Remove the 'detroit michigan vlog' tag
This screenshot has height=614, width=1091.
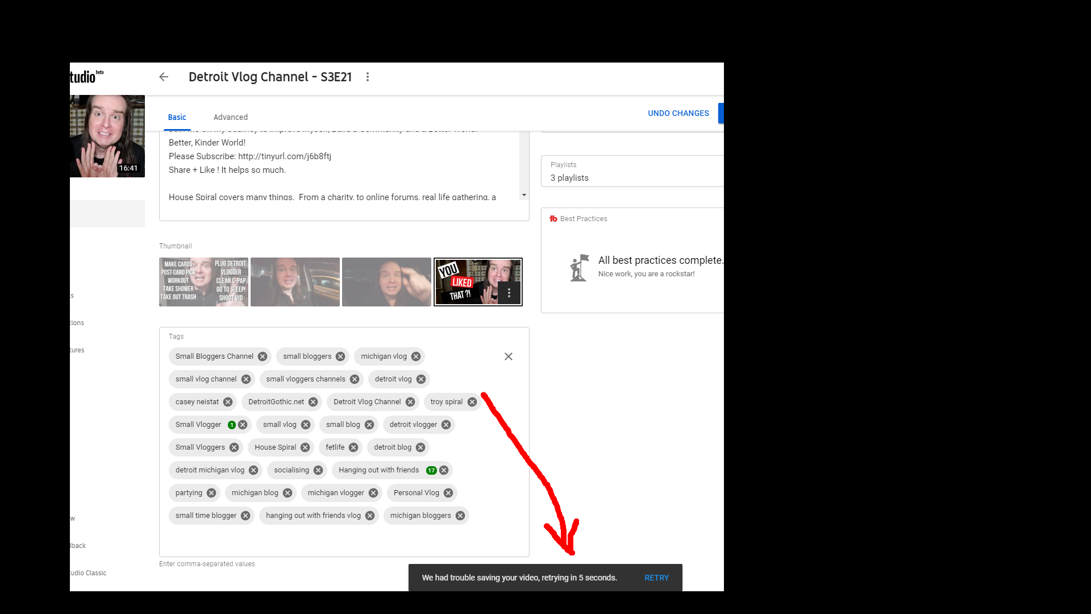(x=253, y=470)
